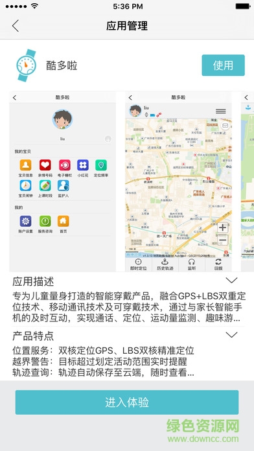Screen dimensions: 254x451
Task: Tap the download arrow beside liu
Action: click(108, 139)
